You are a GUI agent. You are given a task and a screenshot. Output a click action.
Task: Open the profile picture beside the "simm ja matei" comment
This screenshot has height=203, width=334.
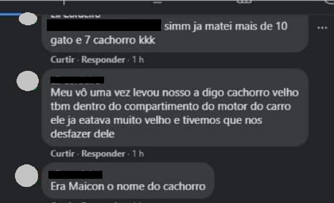[28, 19]
